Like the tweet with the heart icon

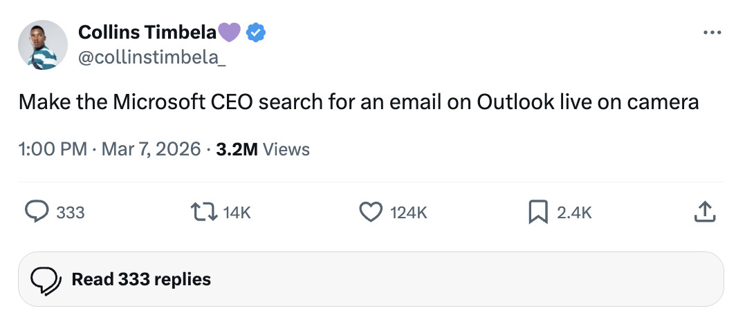371,212
